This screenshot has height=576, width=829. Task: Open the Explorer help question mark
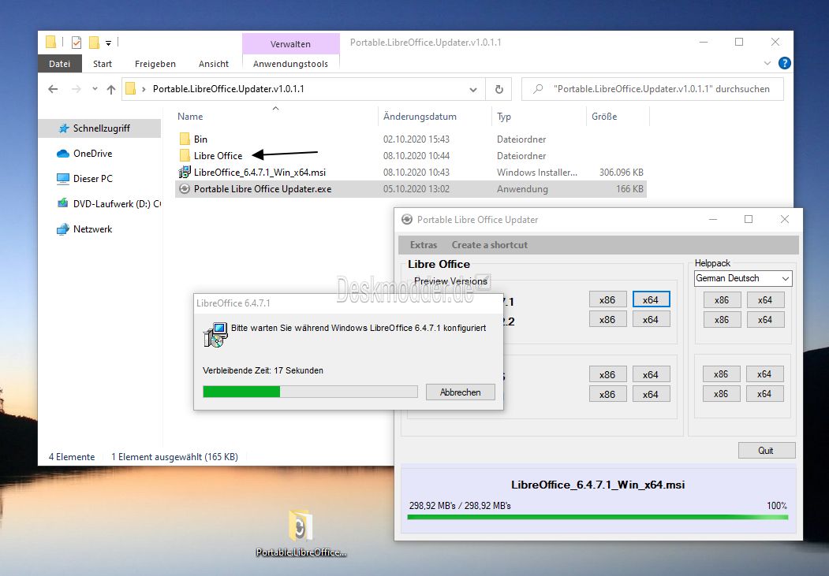tap(785, 63)
